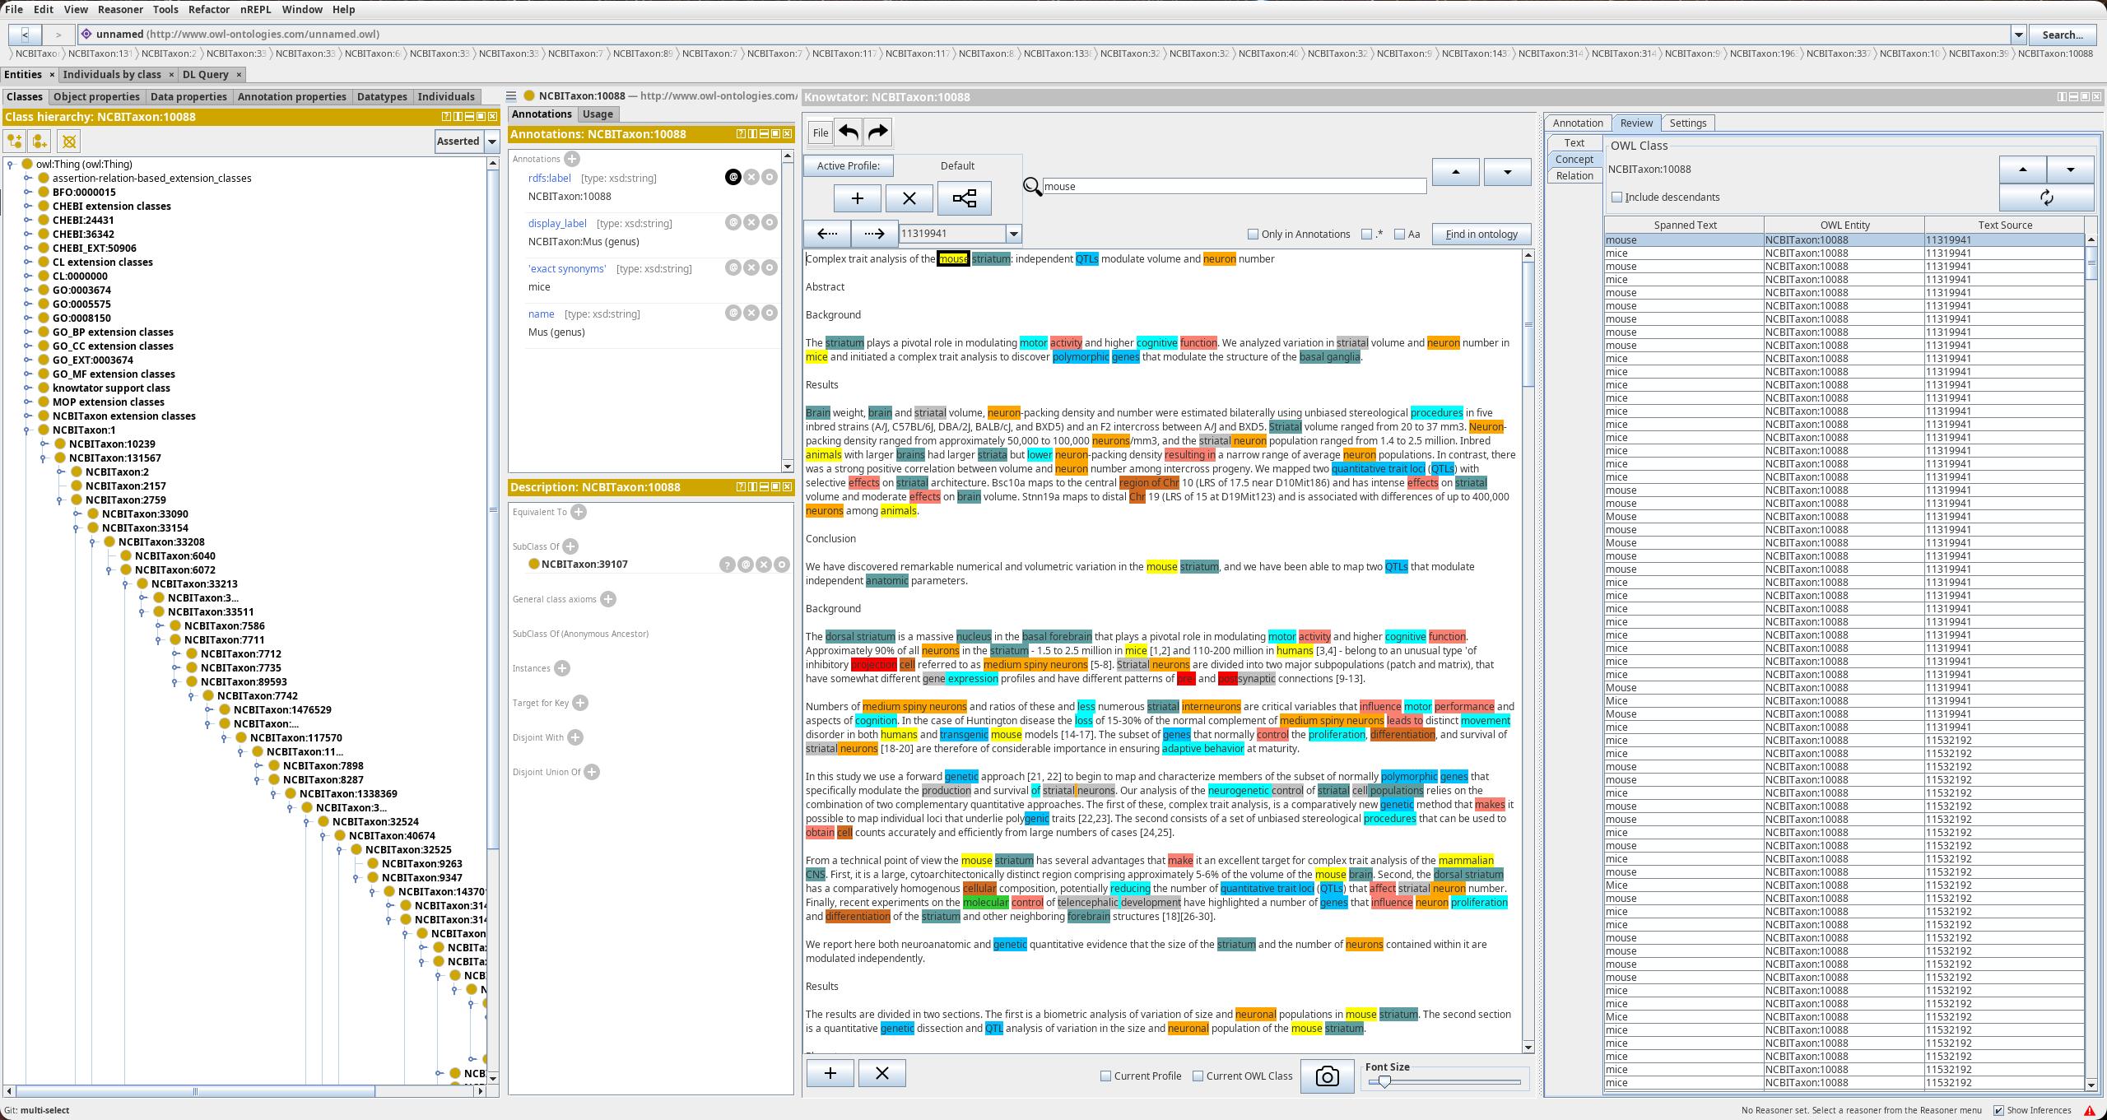The image size is (2107, 1120).
Task: Open the document 11319941 combo box dropdown
Action: [x=1014, y=234]
